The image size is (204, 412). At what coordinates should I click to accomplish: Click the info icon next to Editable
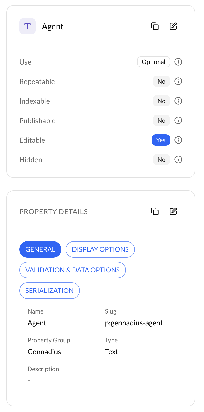178,140
